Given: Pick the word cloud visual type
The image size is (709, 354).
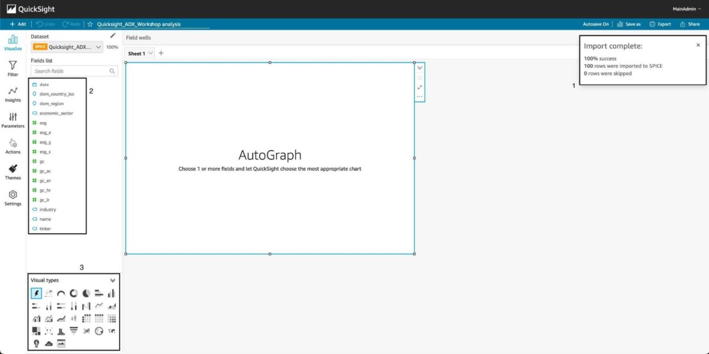Looking at the screenshot, I should tap(48, 343).
